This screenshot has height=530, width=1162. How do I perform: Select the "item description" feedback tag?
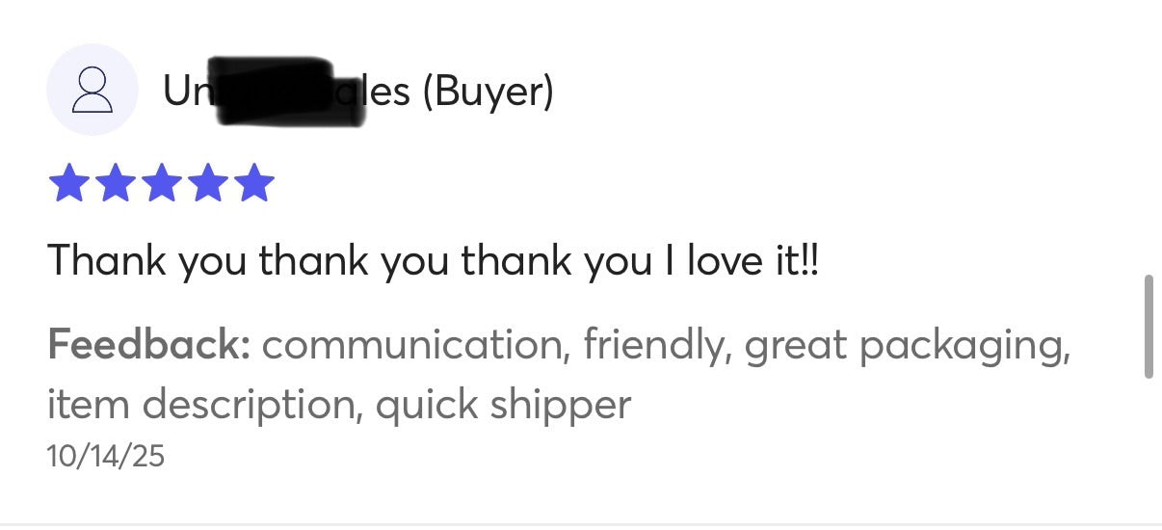pyautogui.click(x=204, y=406)
